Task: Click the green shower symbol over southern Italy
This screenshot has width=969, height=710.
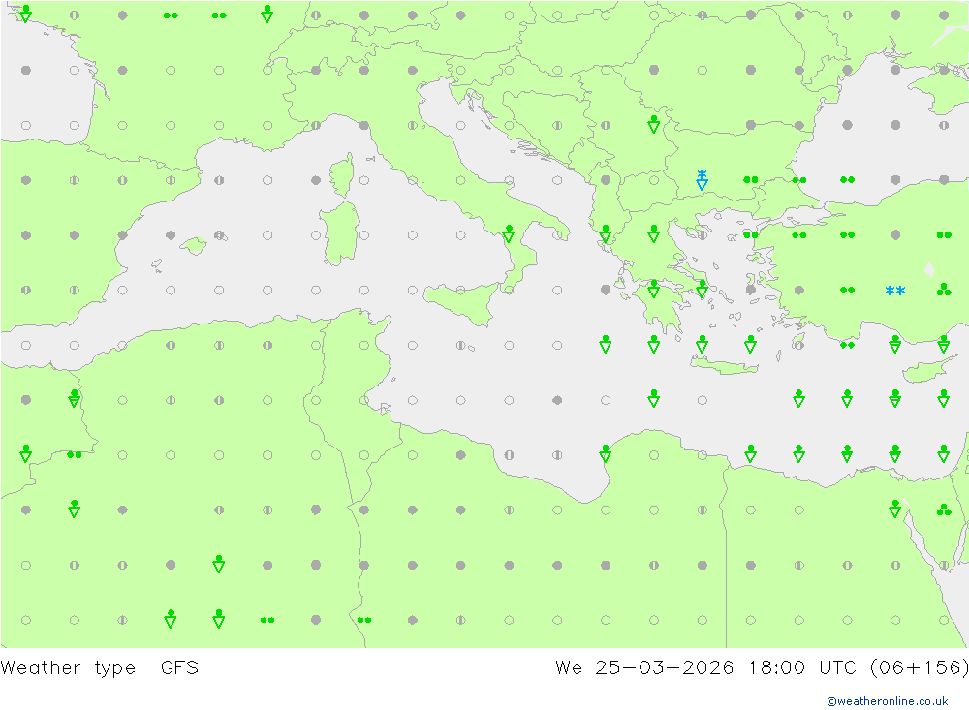Action: (509, 233)
